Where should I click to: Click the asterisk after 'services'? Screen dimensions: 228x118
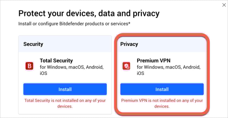pos(129,23)
